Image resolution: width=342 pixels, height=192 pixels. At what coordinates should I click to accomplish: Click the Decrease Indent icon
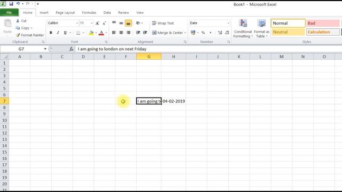[138, 33]
